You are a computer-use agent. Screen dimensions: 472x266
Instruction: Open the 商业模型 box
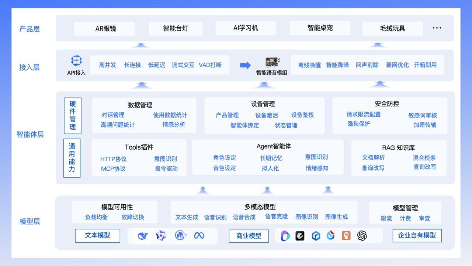(249, 236)
